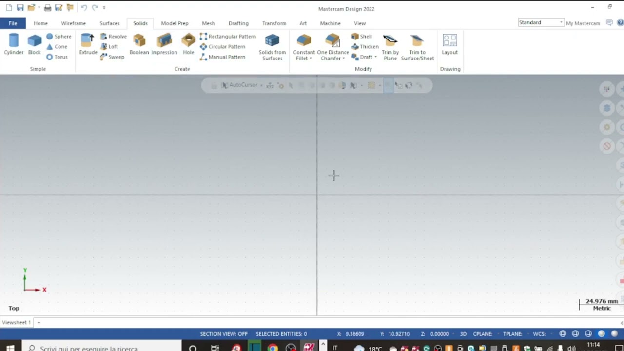This screenshot has height=351, width=624.
Task: Open the Art ribbon tab
Action: (303, 23)
